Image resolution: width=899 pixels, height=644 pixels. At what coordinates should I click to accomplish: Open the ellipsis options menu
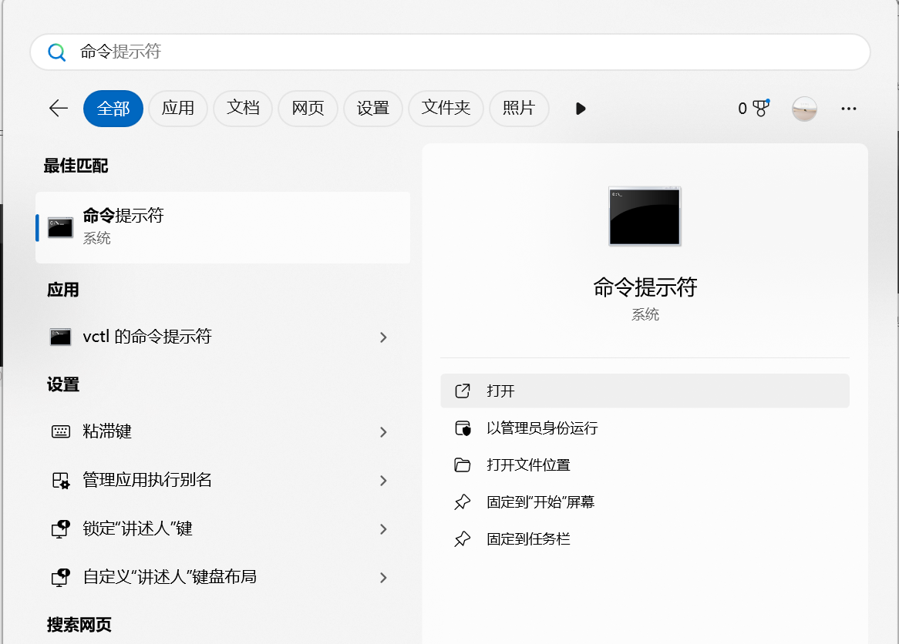[x=848, y=109]
